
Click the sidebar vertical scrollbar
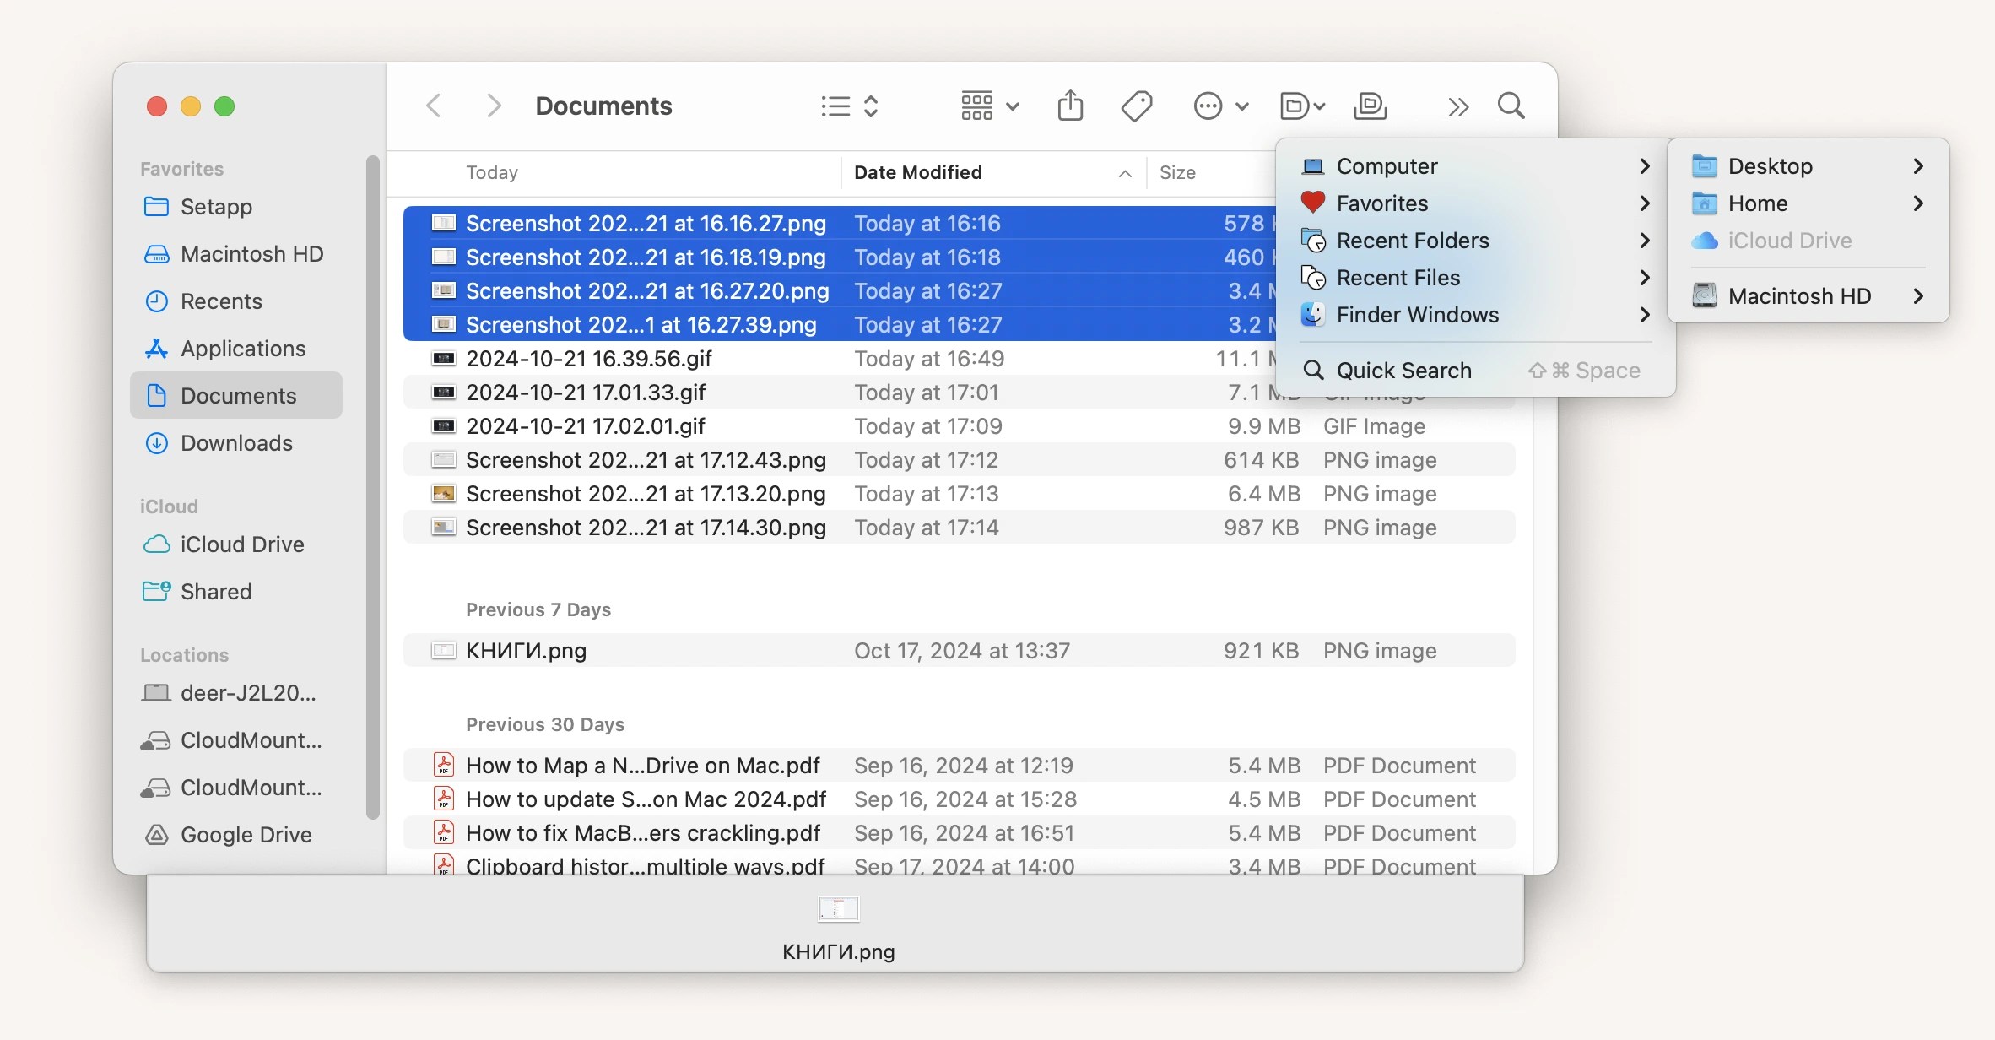pos(373,487)
